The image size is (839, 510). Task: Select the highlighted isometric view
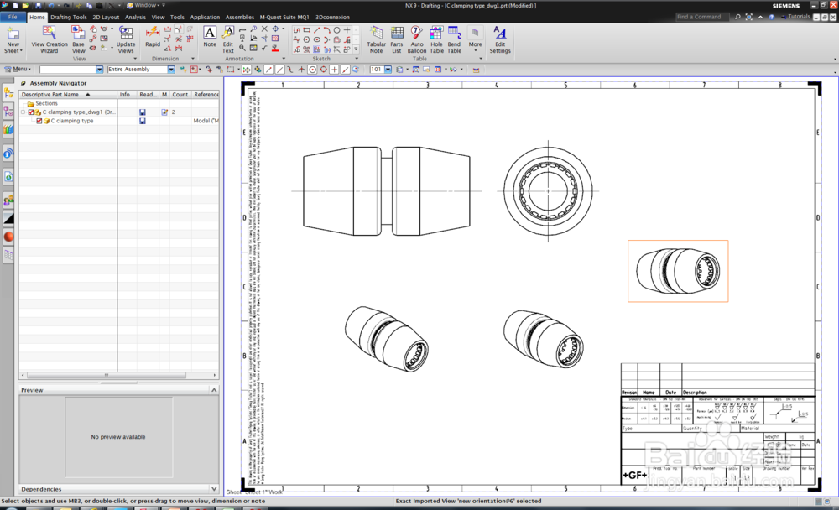point(678,271)
